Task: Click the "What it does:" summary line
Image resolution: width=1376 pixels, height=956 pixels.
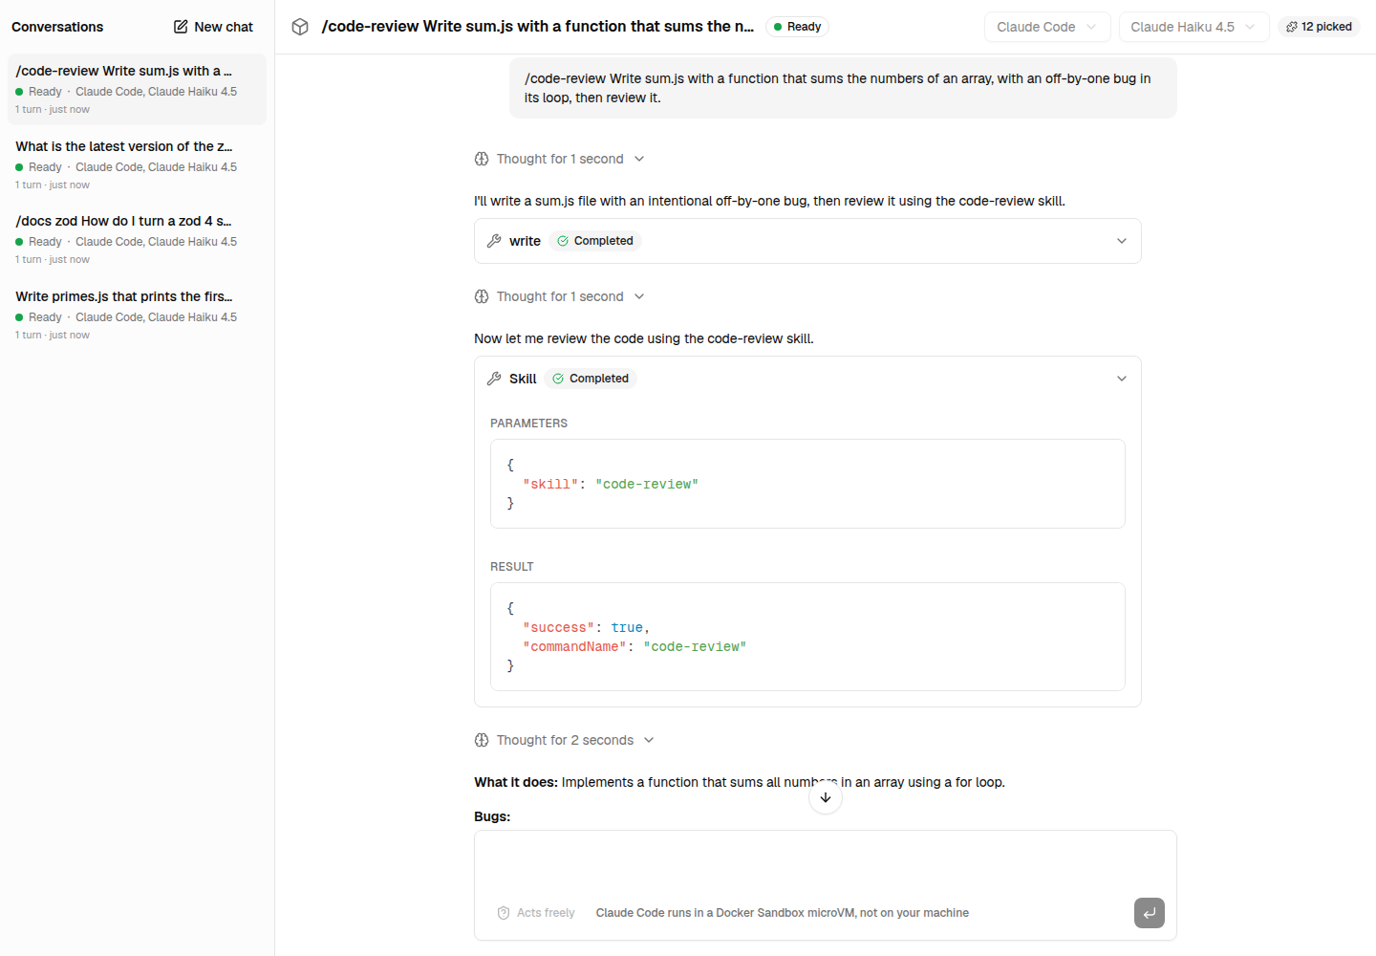Action: [740, 782]
